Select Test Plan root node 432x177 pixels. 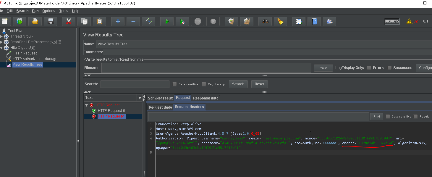pos(15,31)
